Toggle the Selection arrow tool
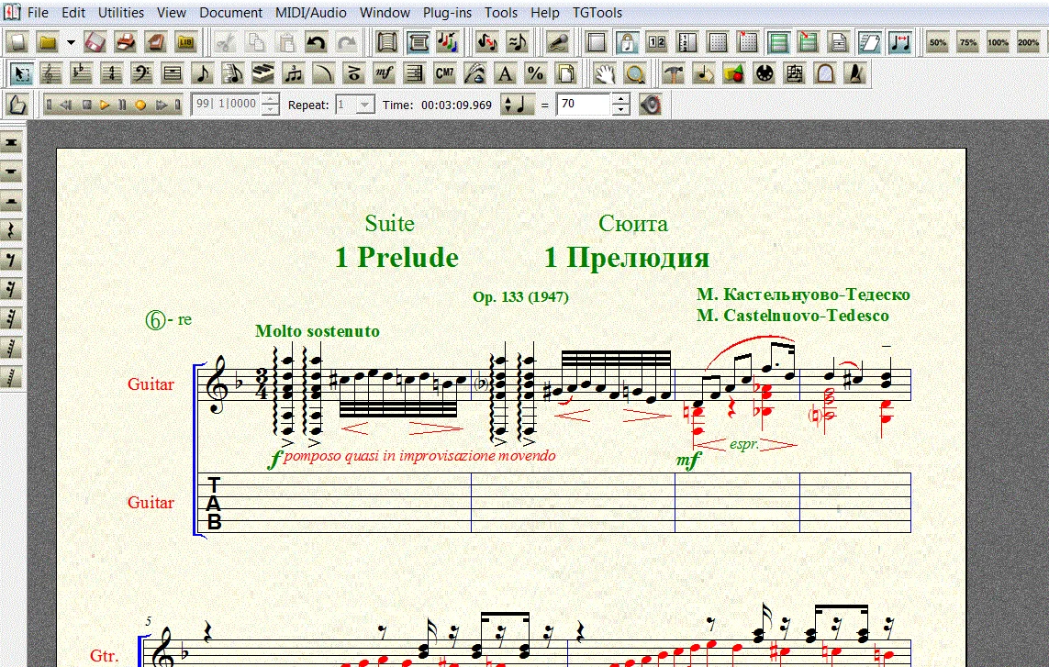 click(21, 72)
